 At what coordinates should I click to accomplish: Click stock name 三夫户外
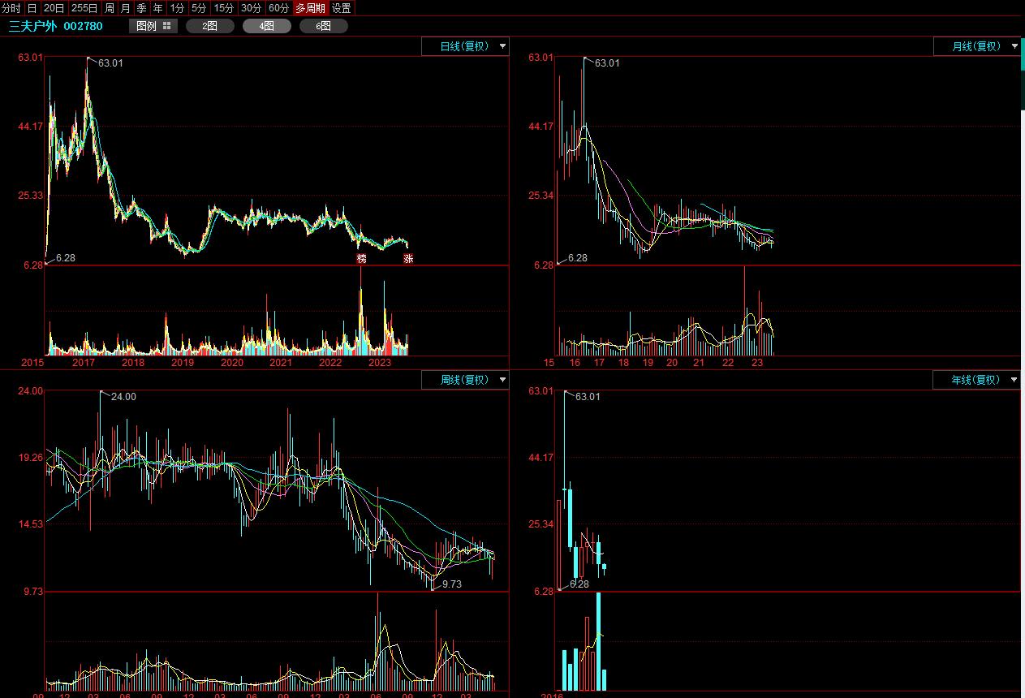[33, 26]
